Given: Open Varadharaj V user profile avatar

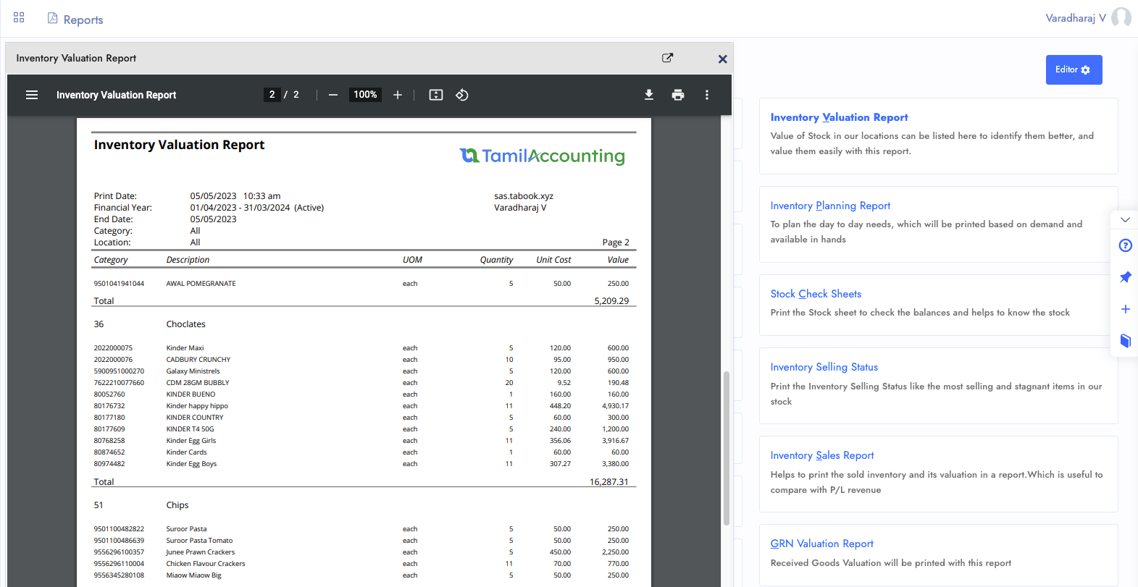Looking at the screenshot, I should (1121, 17).
